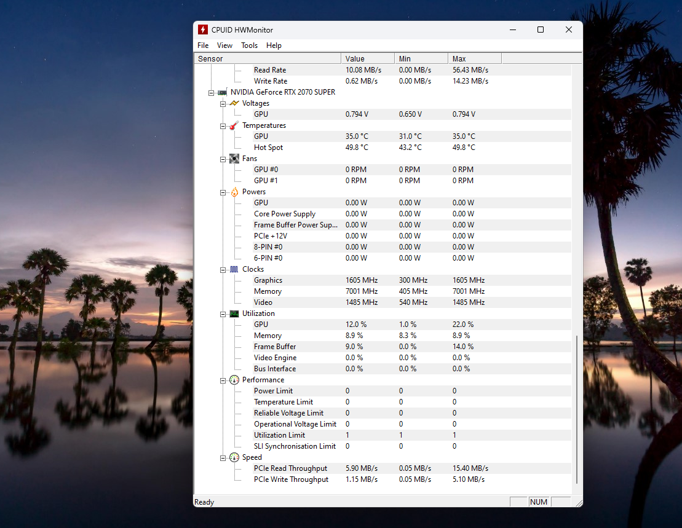Click the 1605 MHz Graphics value
682x528 pixels.
362,280
